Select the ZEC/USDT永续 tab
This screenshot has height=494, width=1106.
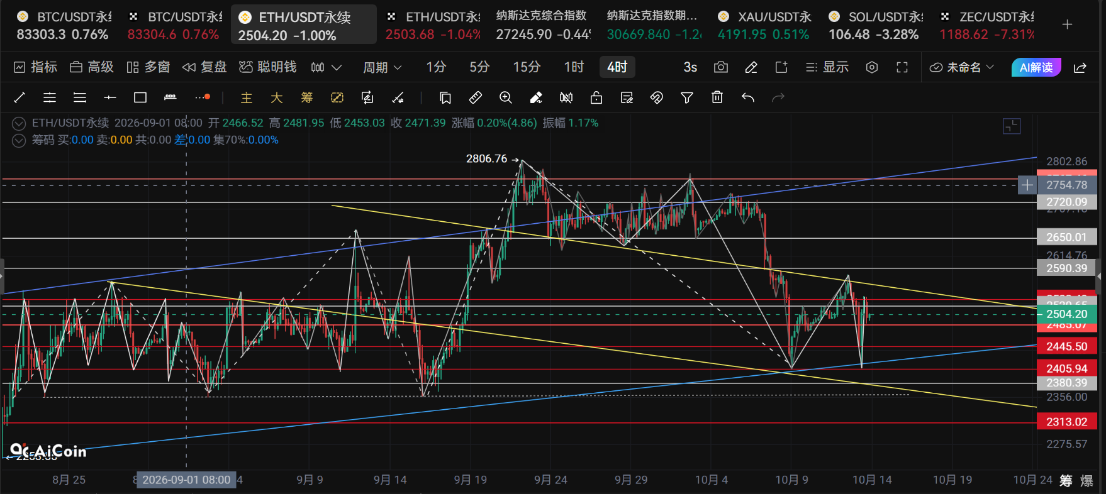coord(986,25)
